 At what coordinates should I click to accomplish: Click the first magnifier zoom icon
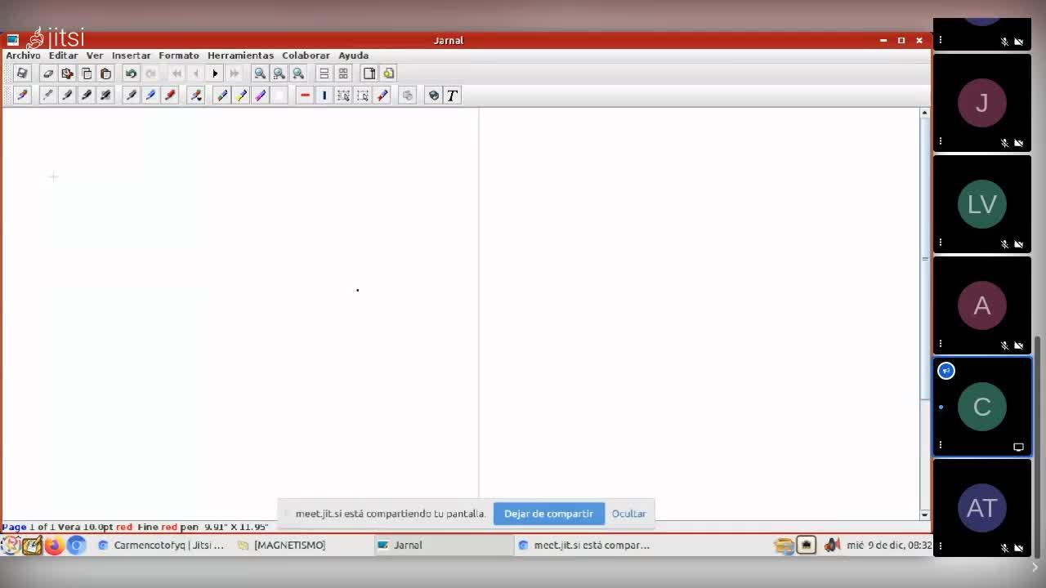point(260,73)
